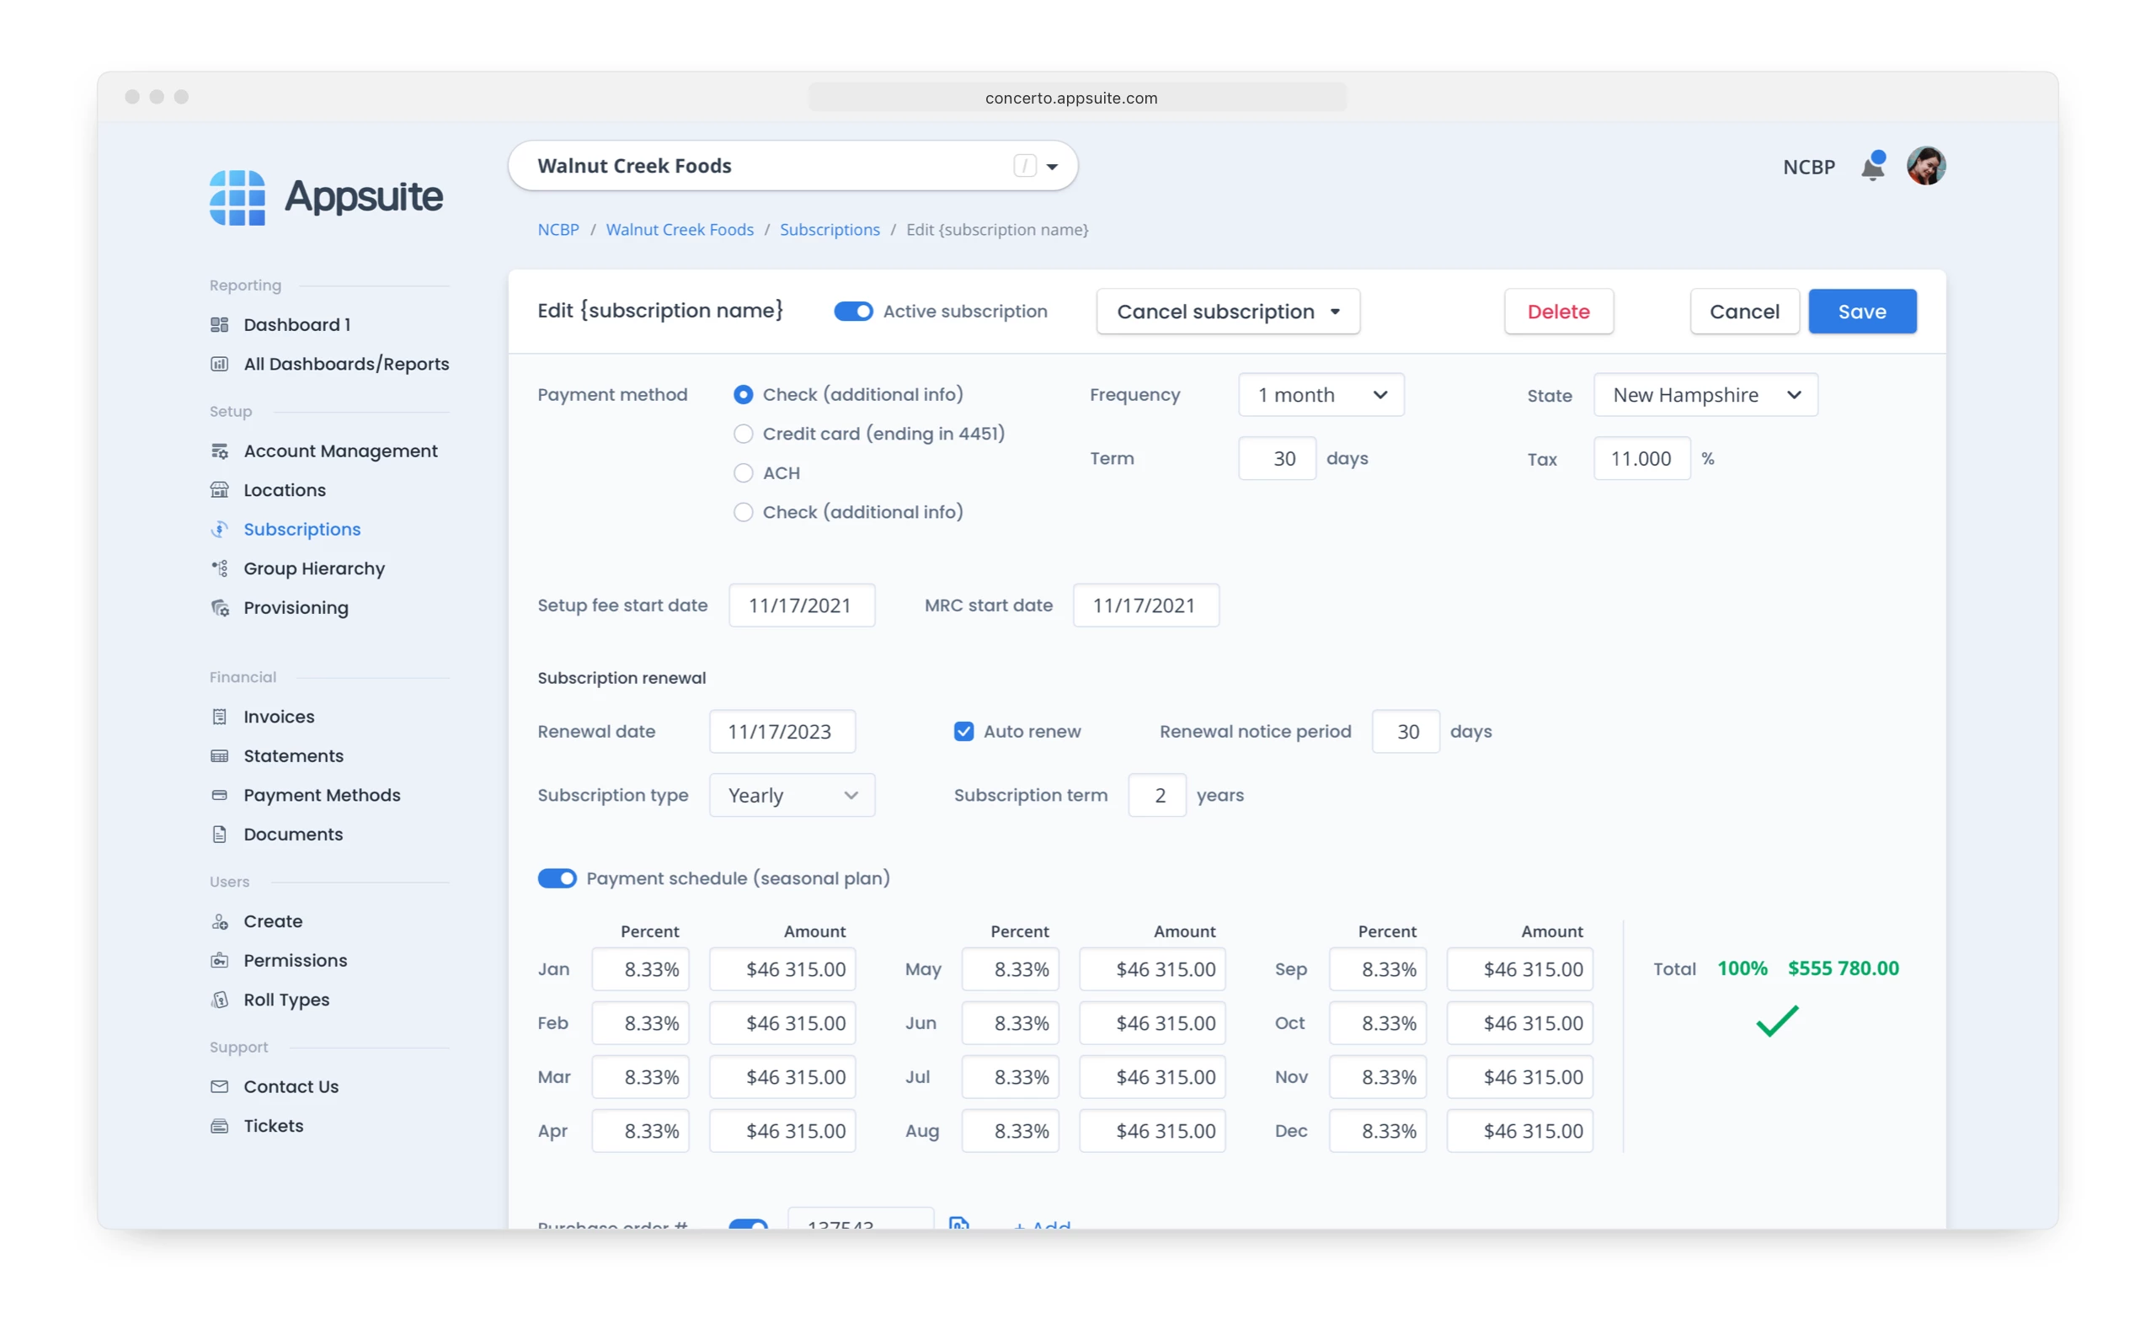Click the Appsuite logo
This screenshot has width=2156, height=1323.
[325, 197]
